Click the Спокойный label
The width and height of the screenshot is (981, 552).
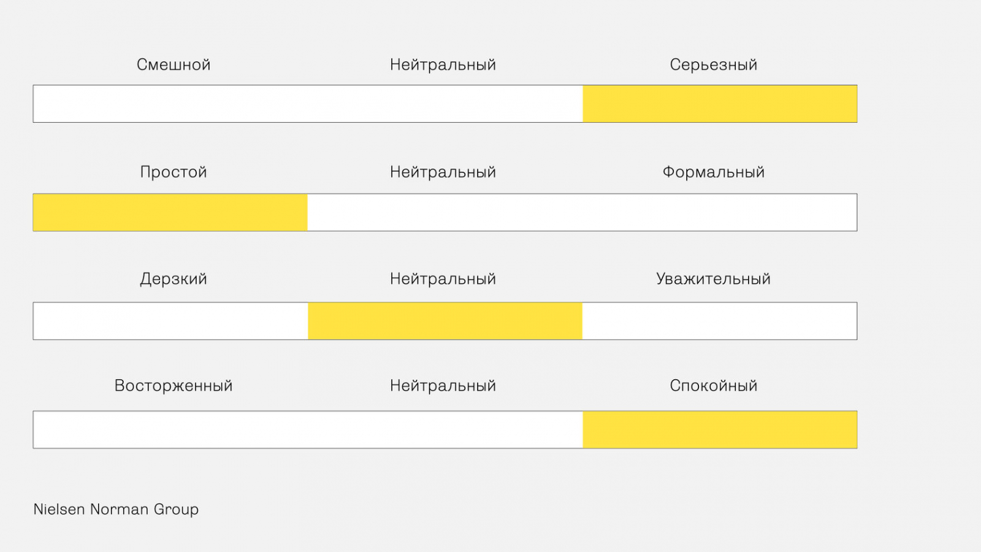713,385
